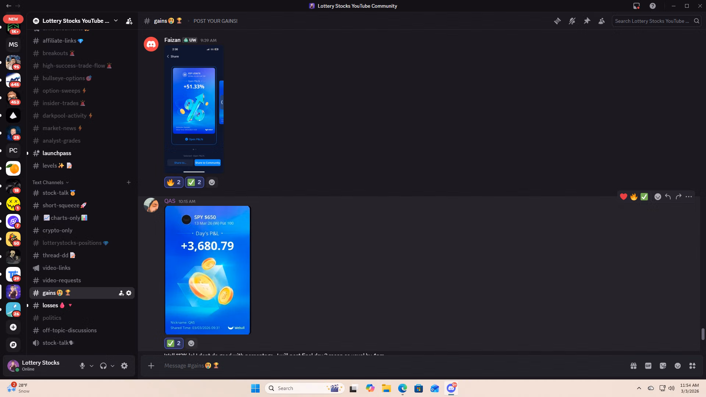Expand the Lottery Stocks server dropdown menu
The image size is (706, 397).
point(116,21)
